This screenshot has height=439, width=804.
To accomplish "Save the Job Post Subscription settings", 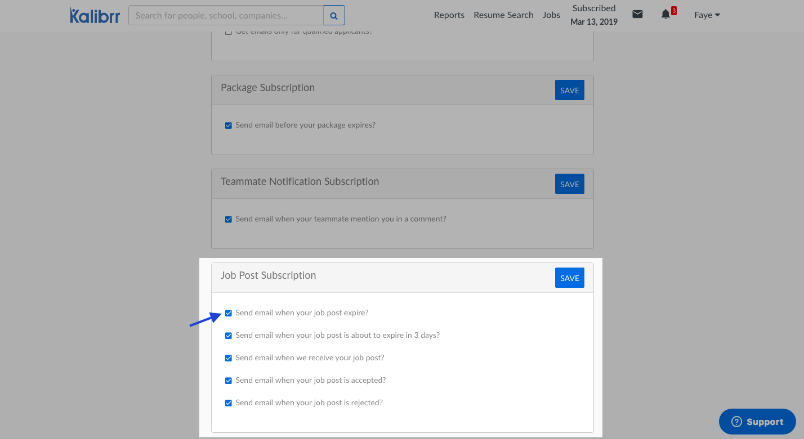I will pos(569,278).
